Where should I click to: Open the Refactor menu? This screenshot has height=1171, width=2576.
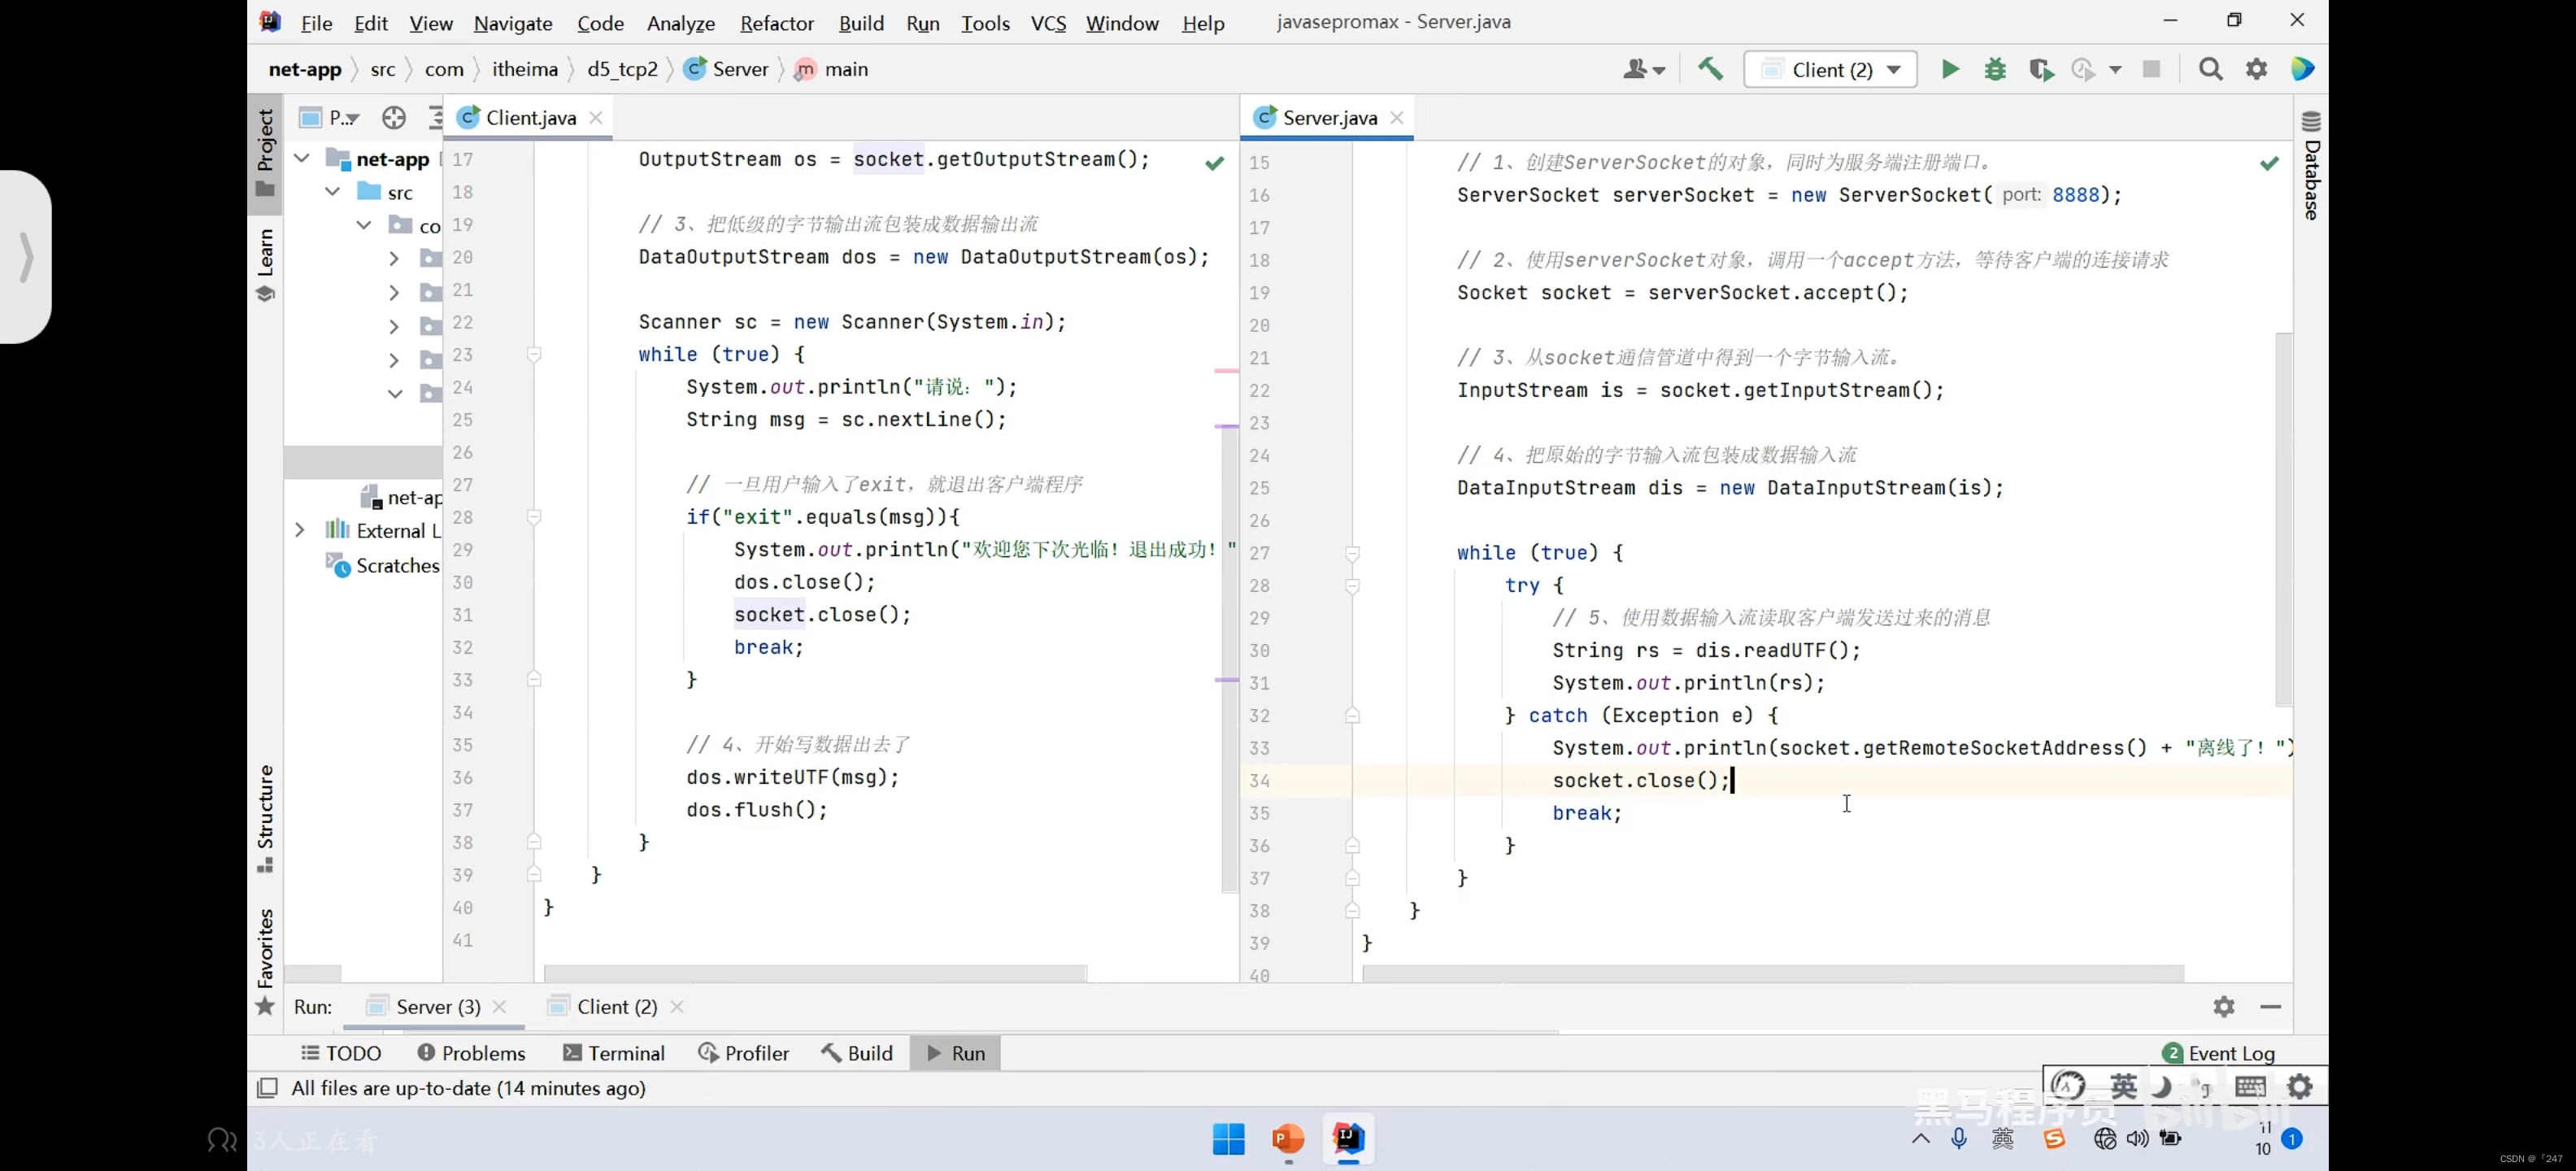click(777, 23)
